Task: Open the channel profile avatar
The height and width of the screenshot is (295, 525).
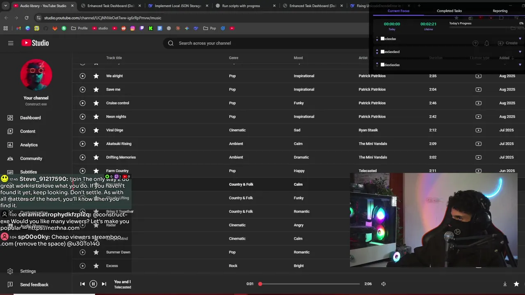Action: [x=36, y=75]
